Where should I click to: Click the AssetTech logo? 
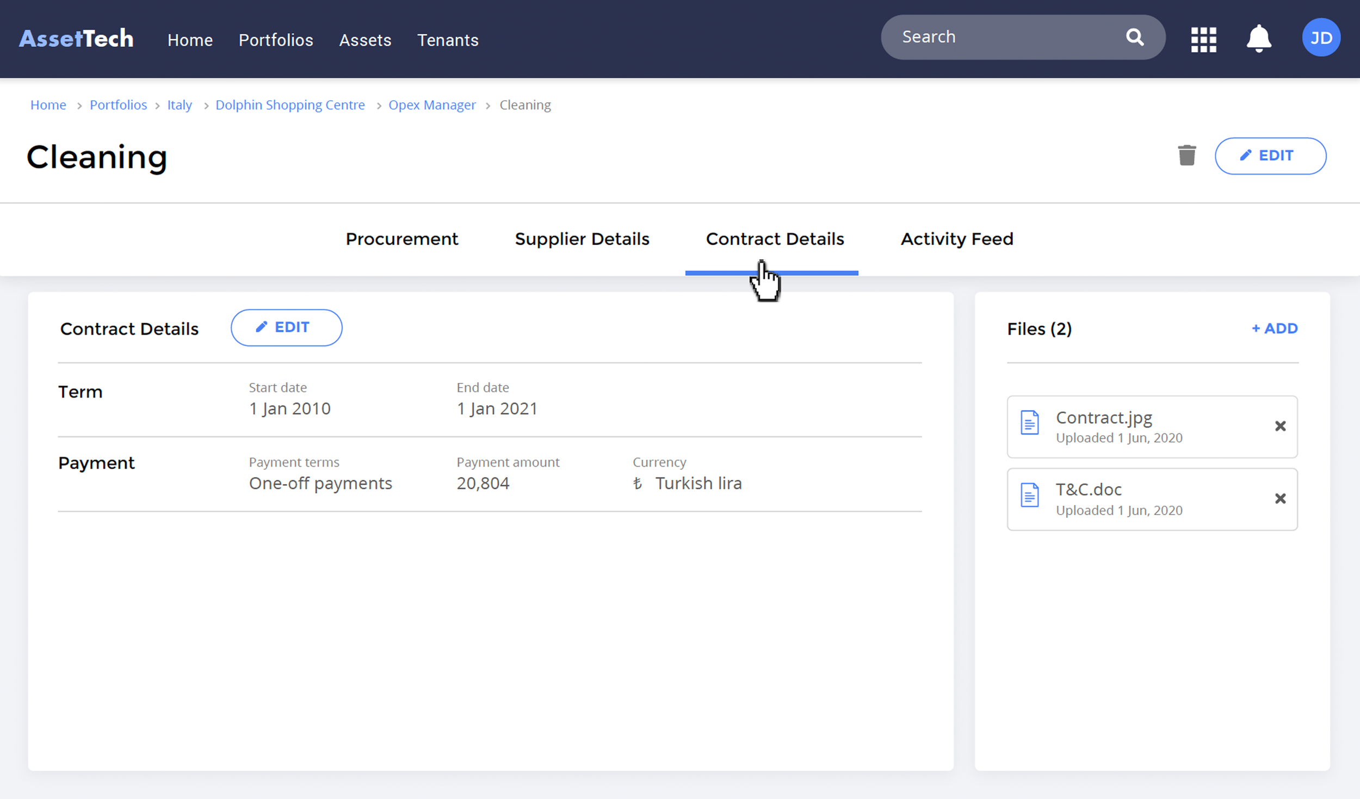[76, 39]
